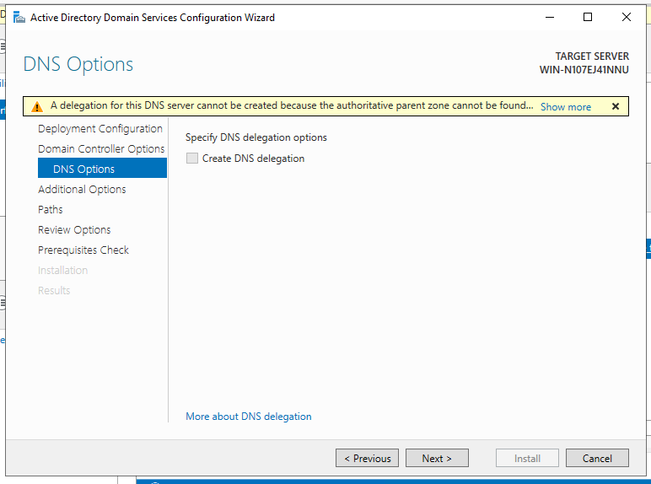The image size is (651, 484).
Task: Click the wizard app icon in title bar
Action: pos(19,17)
